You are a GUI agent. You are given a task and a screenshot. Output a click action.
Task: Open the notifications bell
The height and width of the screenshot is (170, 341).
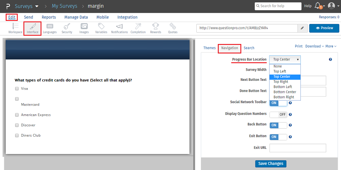[318, 6]
